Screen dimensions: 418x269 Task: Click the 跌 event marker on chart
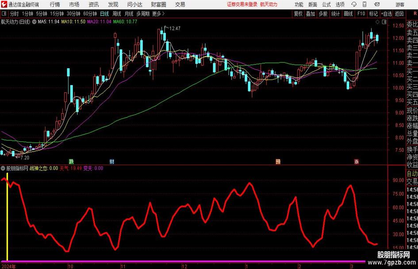point(71,161)
